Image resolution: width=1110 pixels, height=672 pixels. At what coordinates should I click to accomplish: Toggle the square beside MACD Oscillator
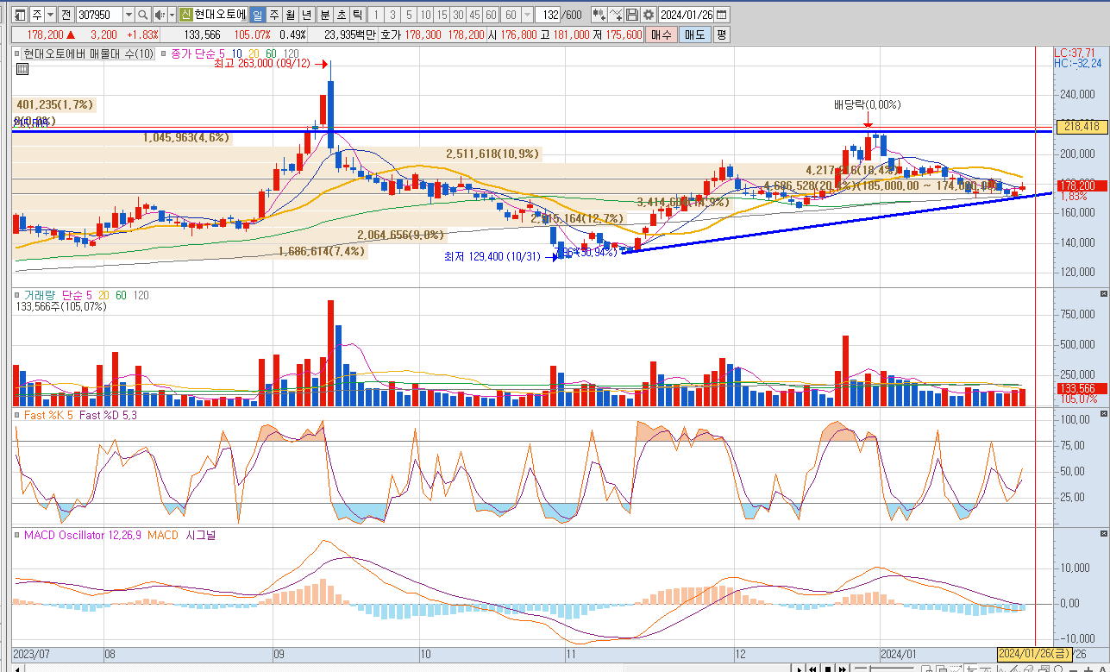[x=18, y=535]
